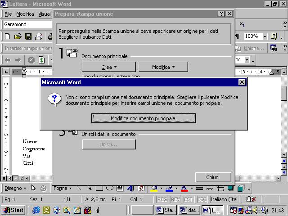The image size is (288, 216).
Task: Click the shadow style icon
Action: tap(231, 188)
